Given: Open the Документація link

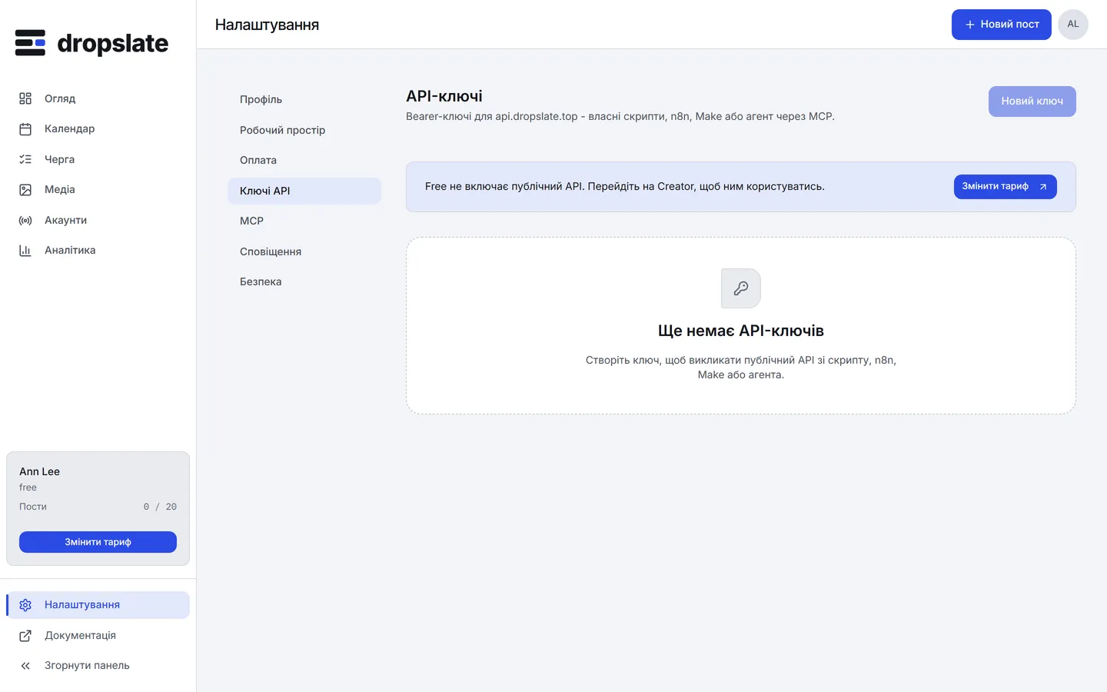Looking at the screenshot, I should [x=98, y=636].
